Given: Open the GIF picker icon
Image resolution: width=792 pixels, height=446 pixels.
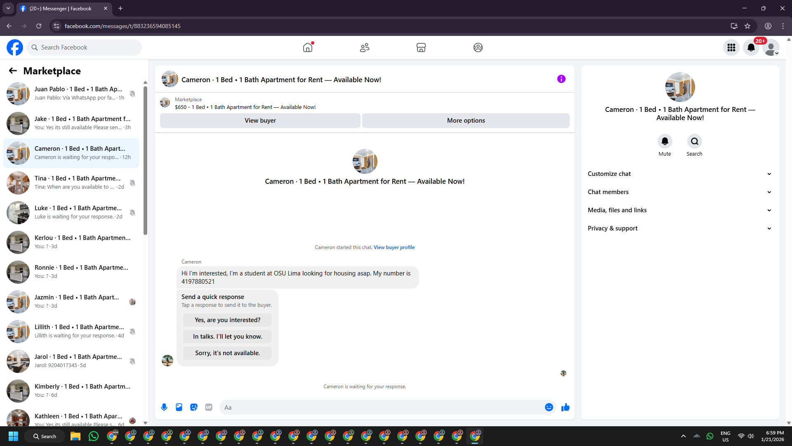Looking at the screenshot, I should coord(209,407).
